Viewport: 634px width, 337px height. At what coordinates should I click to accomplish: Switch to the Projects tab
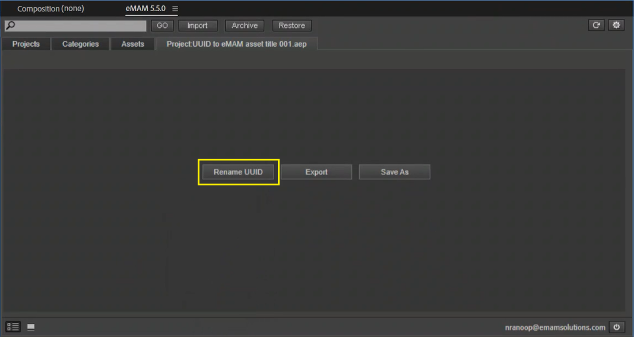[x=26, y=44]
